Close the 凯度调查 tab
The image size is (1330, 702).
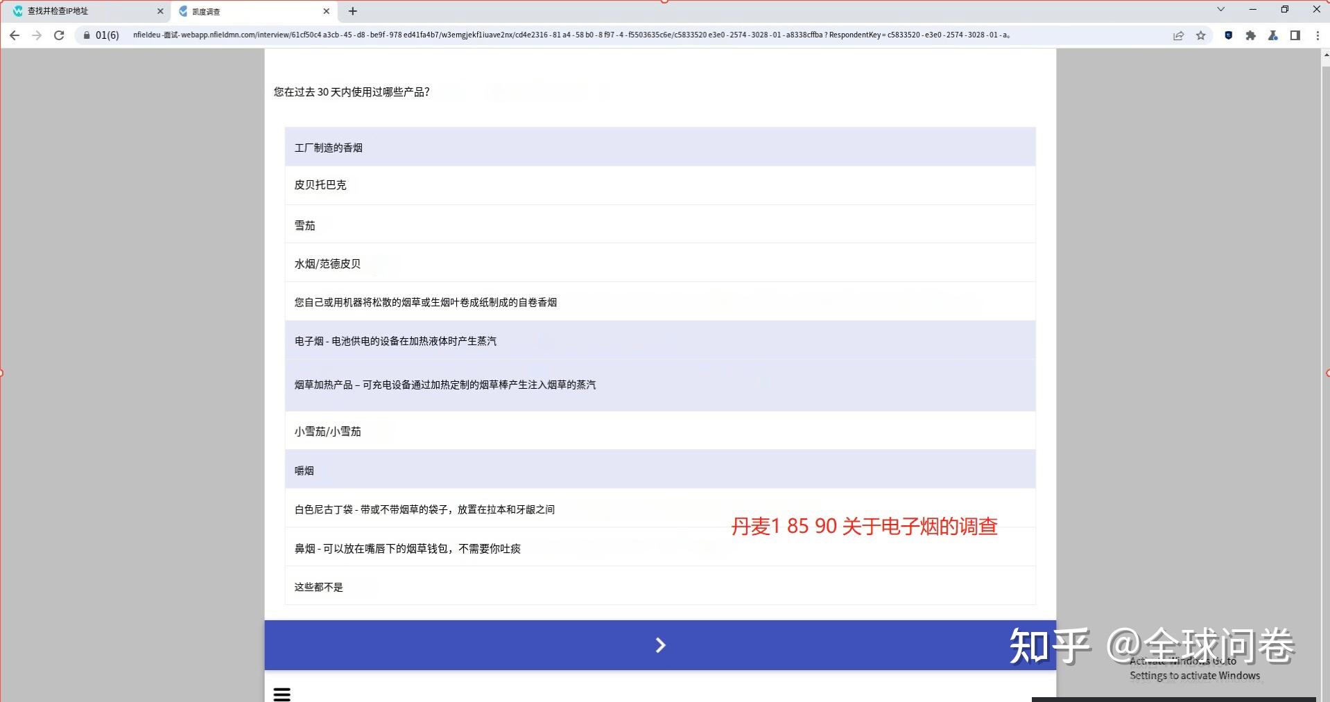(x=326, y=11)
